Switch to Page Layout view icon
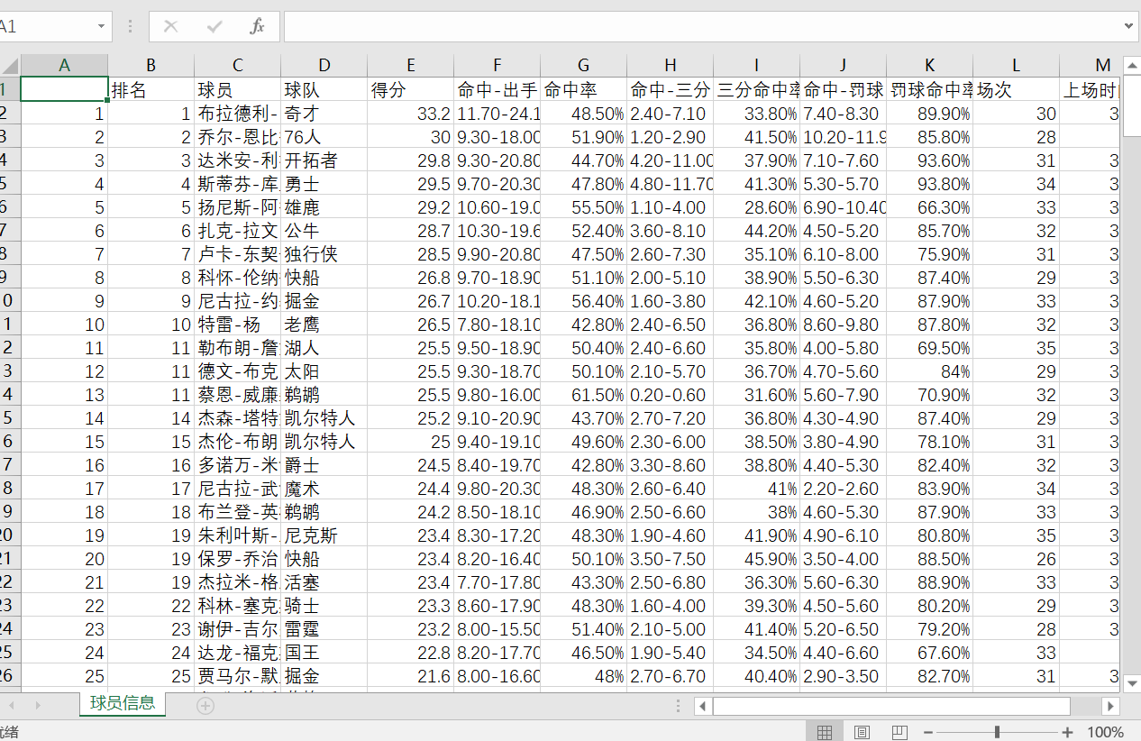1141x741 pixels. [862, 732]
